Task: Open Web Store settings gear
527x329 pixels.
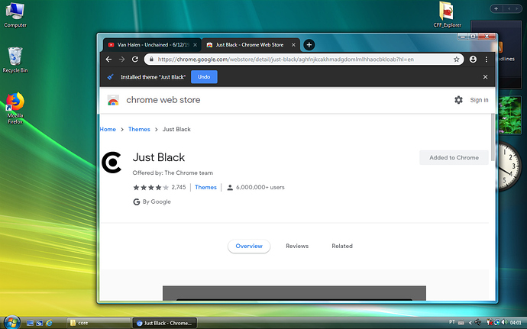Action: click(458, 100)
